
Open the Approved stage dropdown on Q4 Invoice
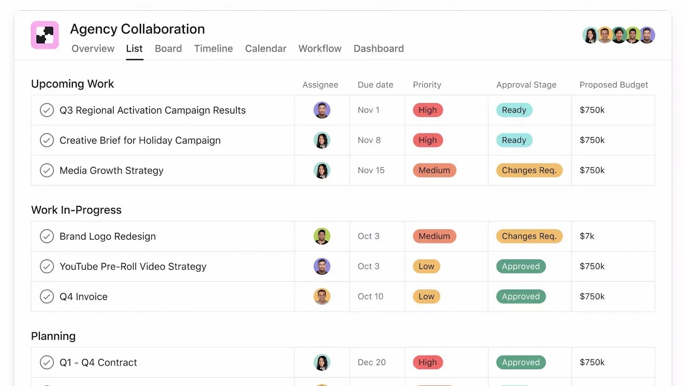[x=521, y=296]
